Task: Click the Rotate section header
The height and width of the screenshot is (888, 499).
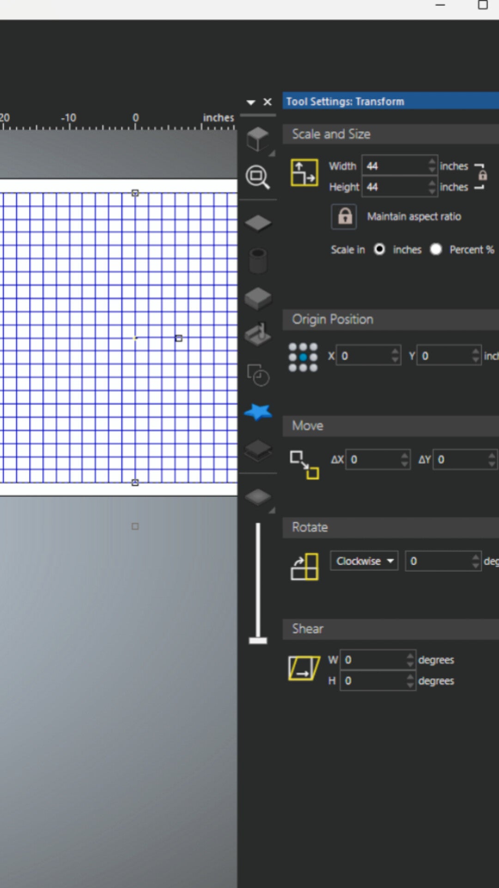Action: pyautogui.click(x=391, y=527)
